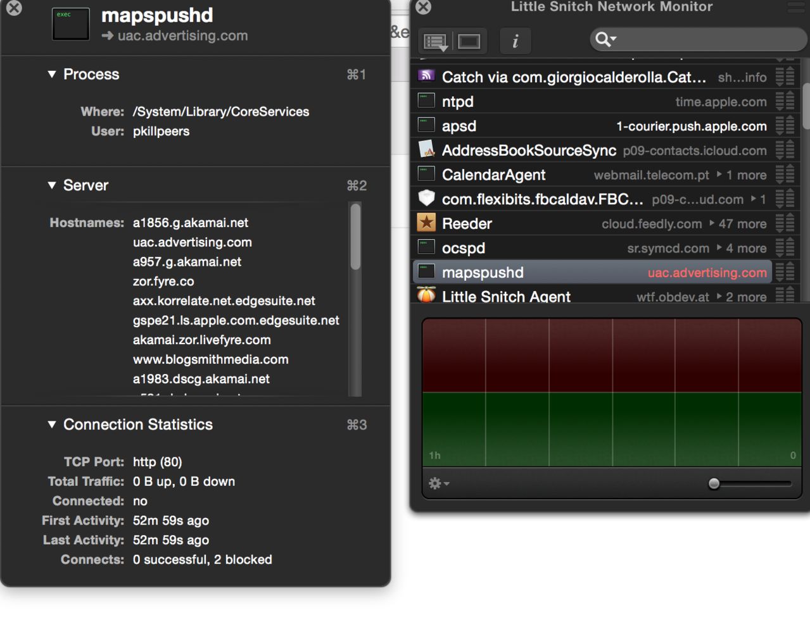
Task: Click hostname axx.korrelate.net.edgesuite.net
Action: tap(224, 301)
